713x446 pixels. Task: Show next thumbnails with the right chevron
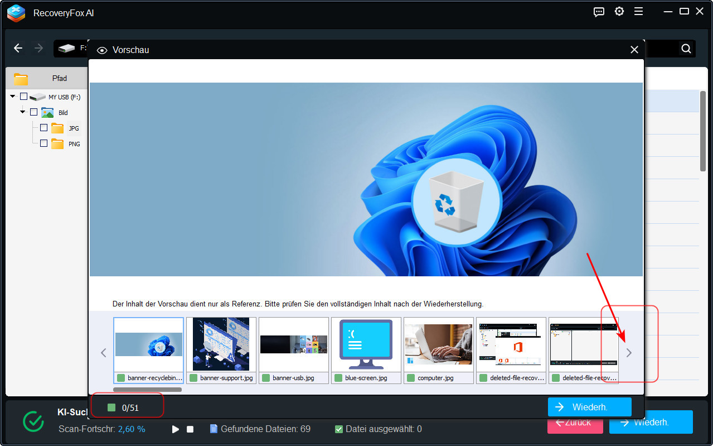(x=629, y=353)
